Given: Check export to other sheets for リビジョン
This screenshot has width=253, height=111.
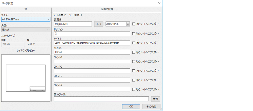Looking at the screenshot, I should tap(134, 34).
